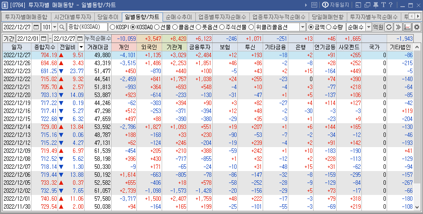The image size is (423, 214).
Task: Open the chart view icon
Action: (407, 27)
